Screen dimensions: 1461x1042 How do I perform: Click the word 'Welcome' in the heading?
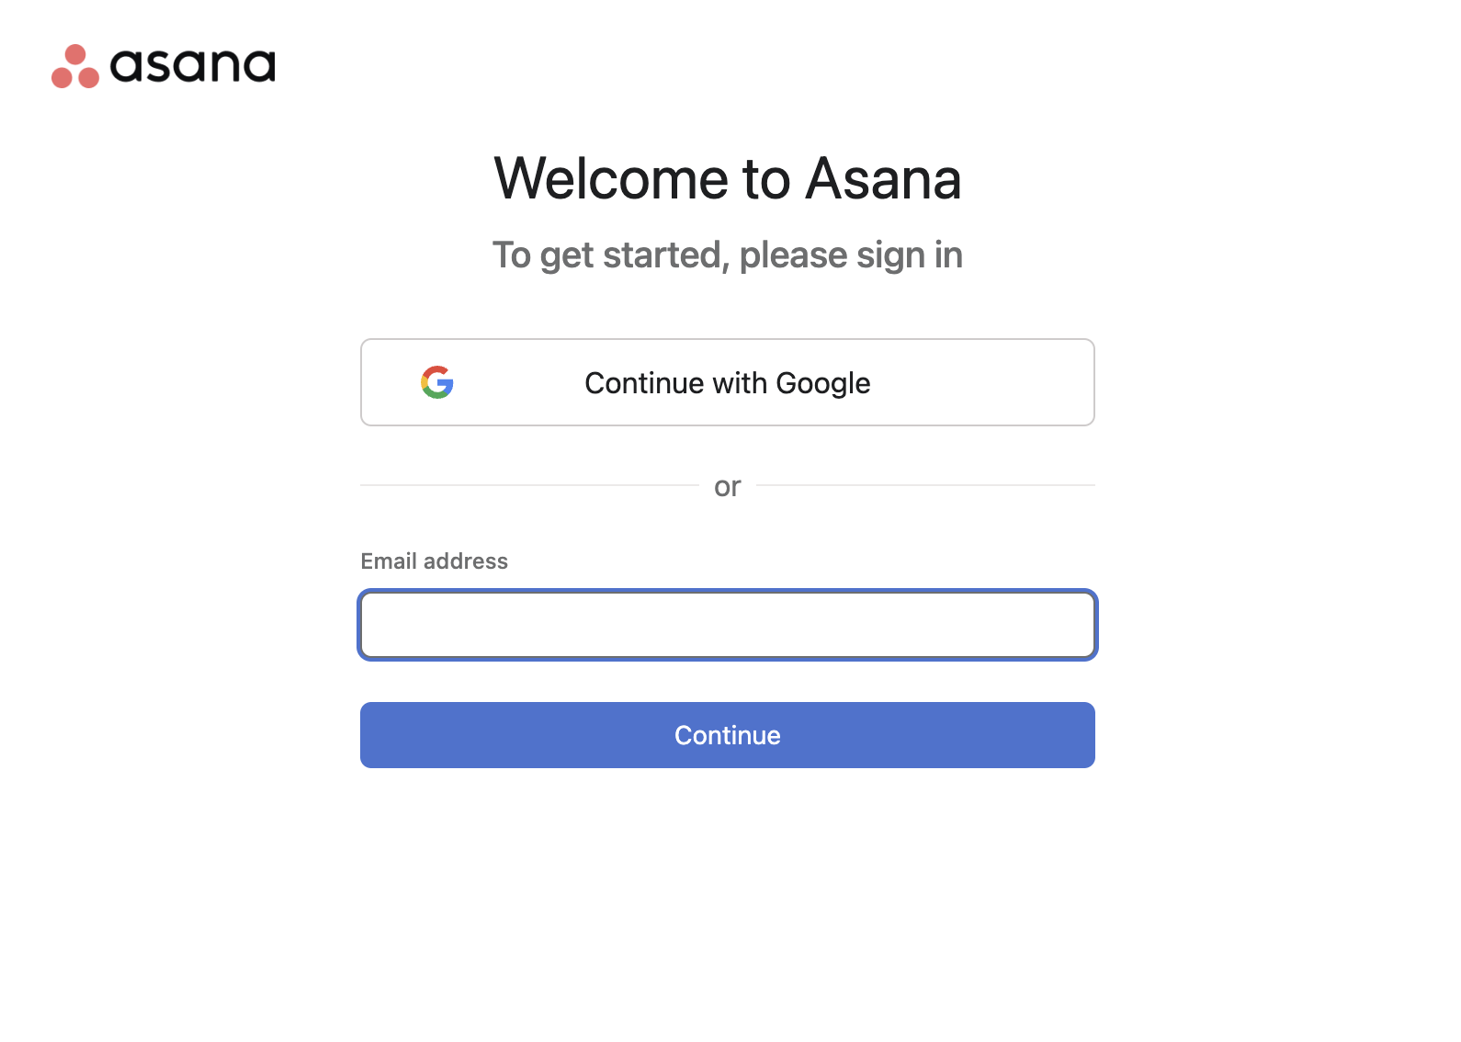tap(612, 178)
